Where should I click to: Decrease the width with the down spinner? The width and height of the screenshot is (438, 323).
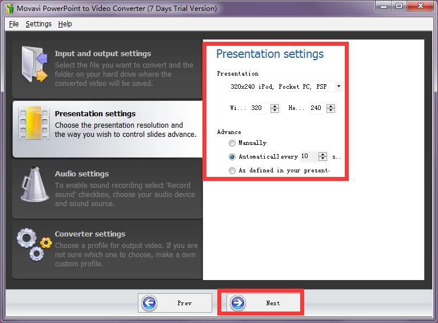tap(275, 111)
